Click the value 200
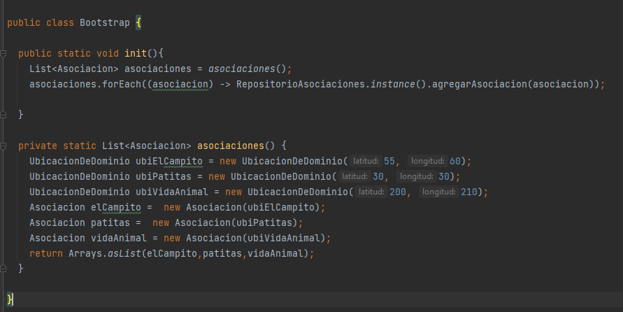 398,192
